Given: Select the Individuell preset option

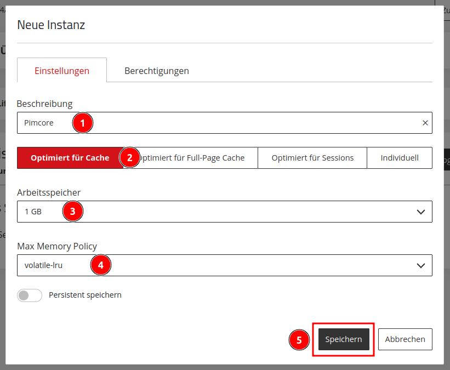Looking at the screenshot, I should click(x=400, y=158).
